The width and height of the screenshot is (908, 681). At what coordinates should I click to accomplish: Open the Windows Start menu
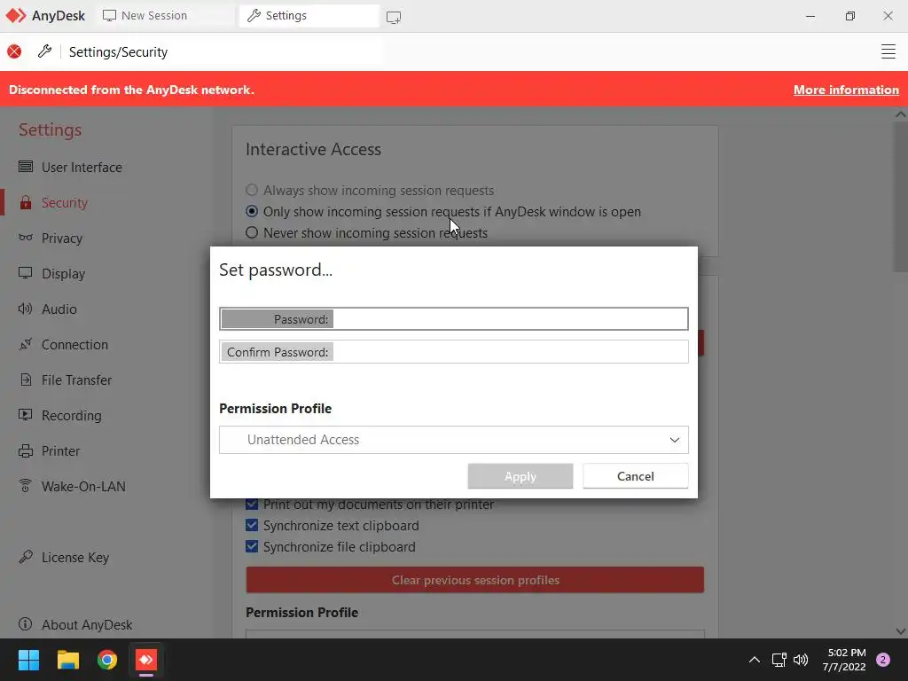[x=28, y=660]
